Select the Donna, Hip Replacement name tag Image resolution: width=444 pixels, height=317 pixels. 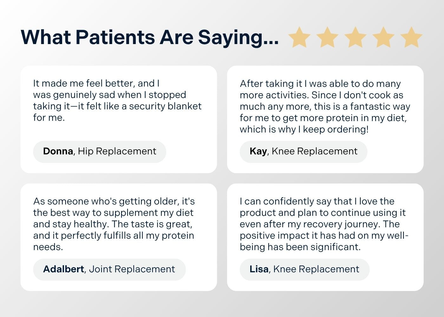pos(100,152)
